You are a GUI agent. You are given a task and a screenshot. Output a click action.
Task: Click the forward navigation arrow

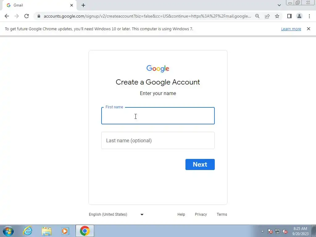pos(17,16)
